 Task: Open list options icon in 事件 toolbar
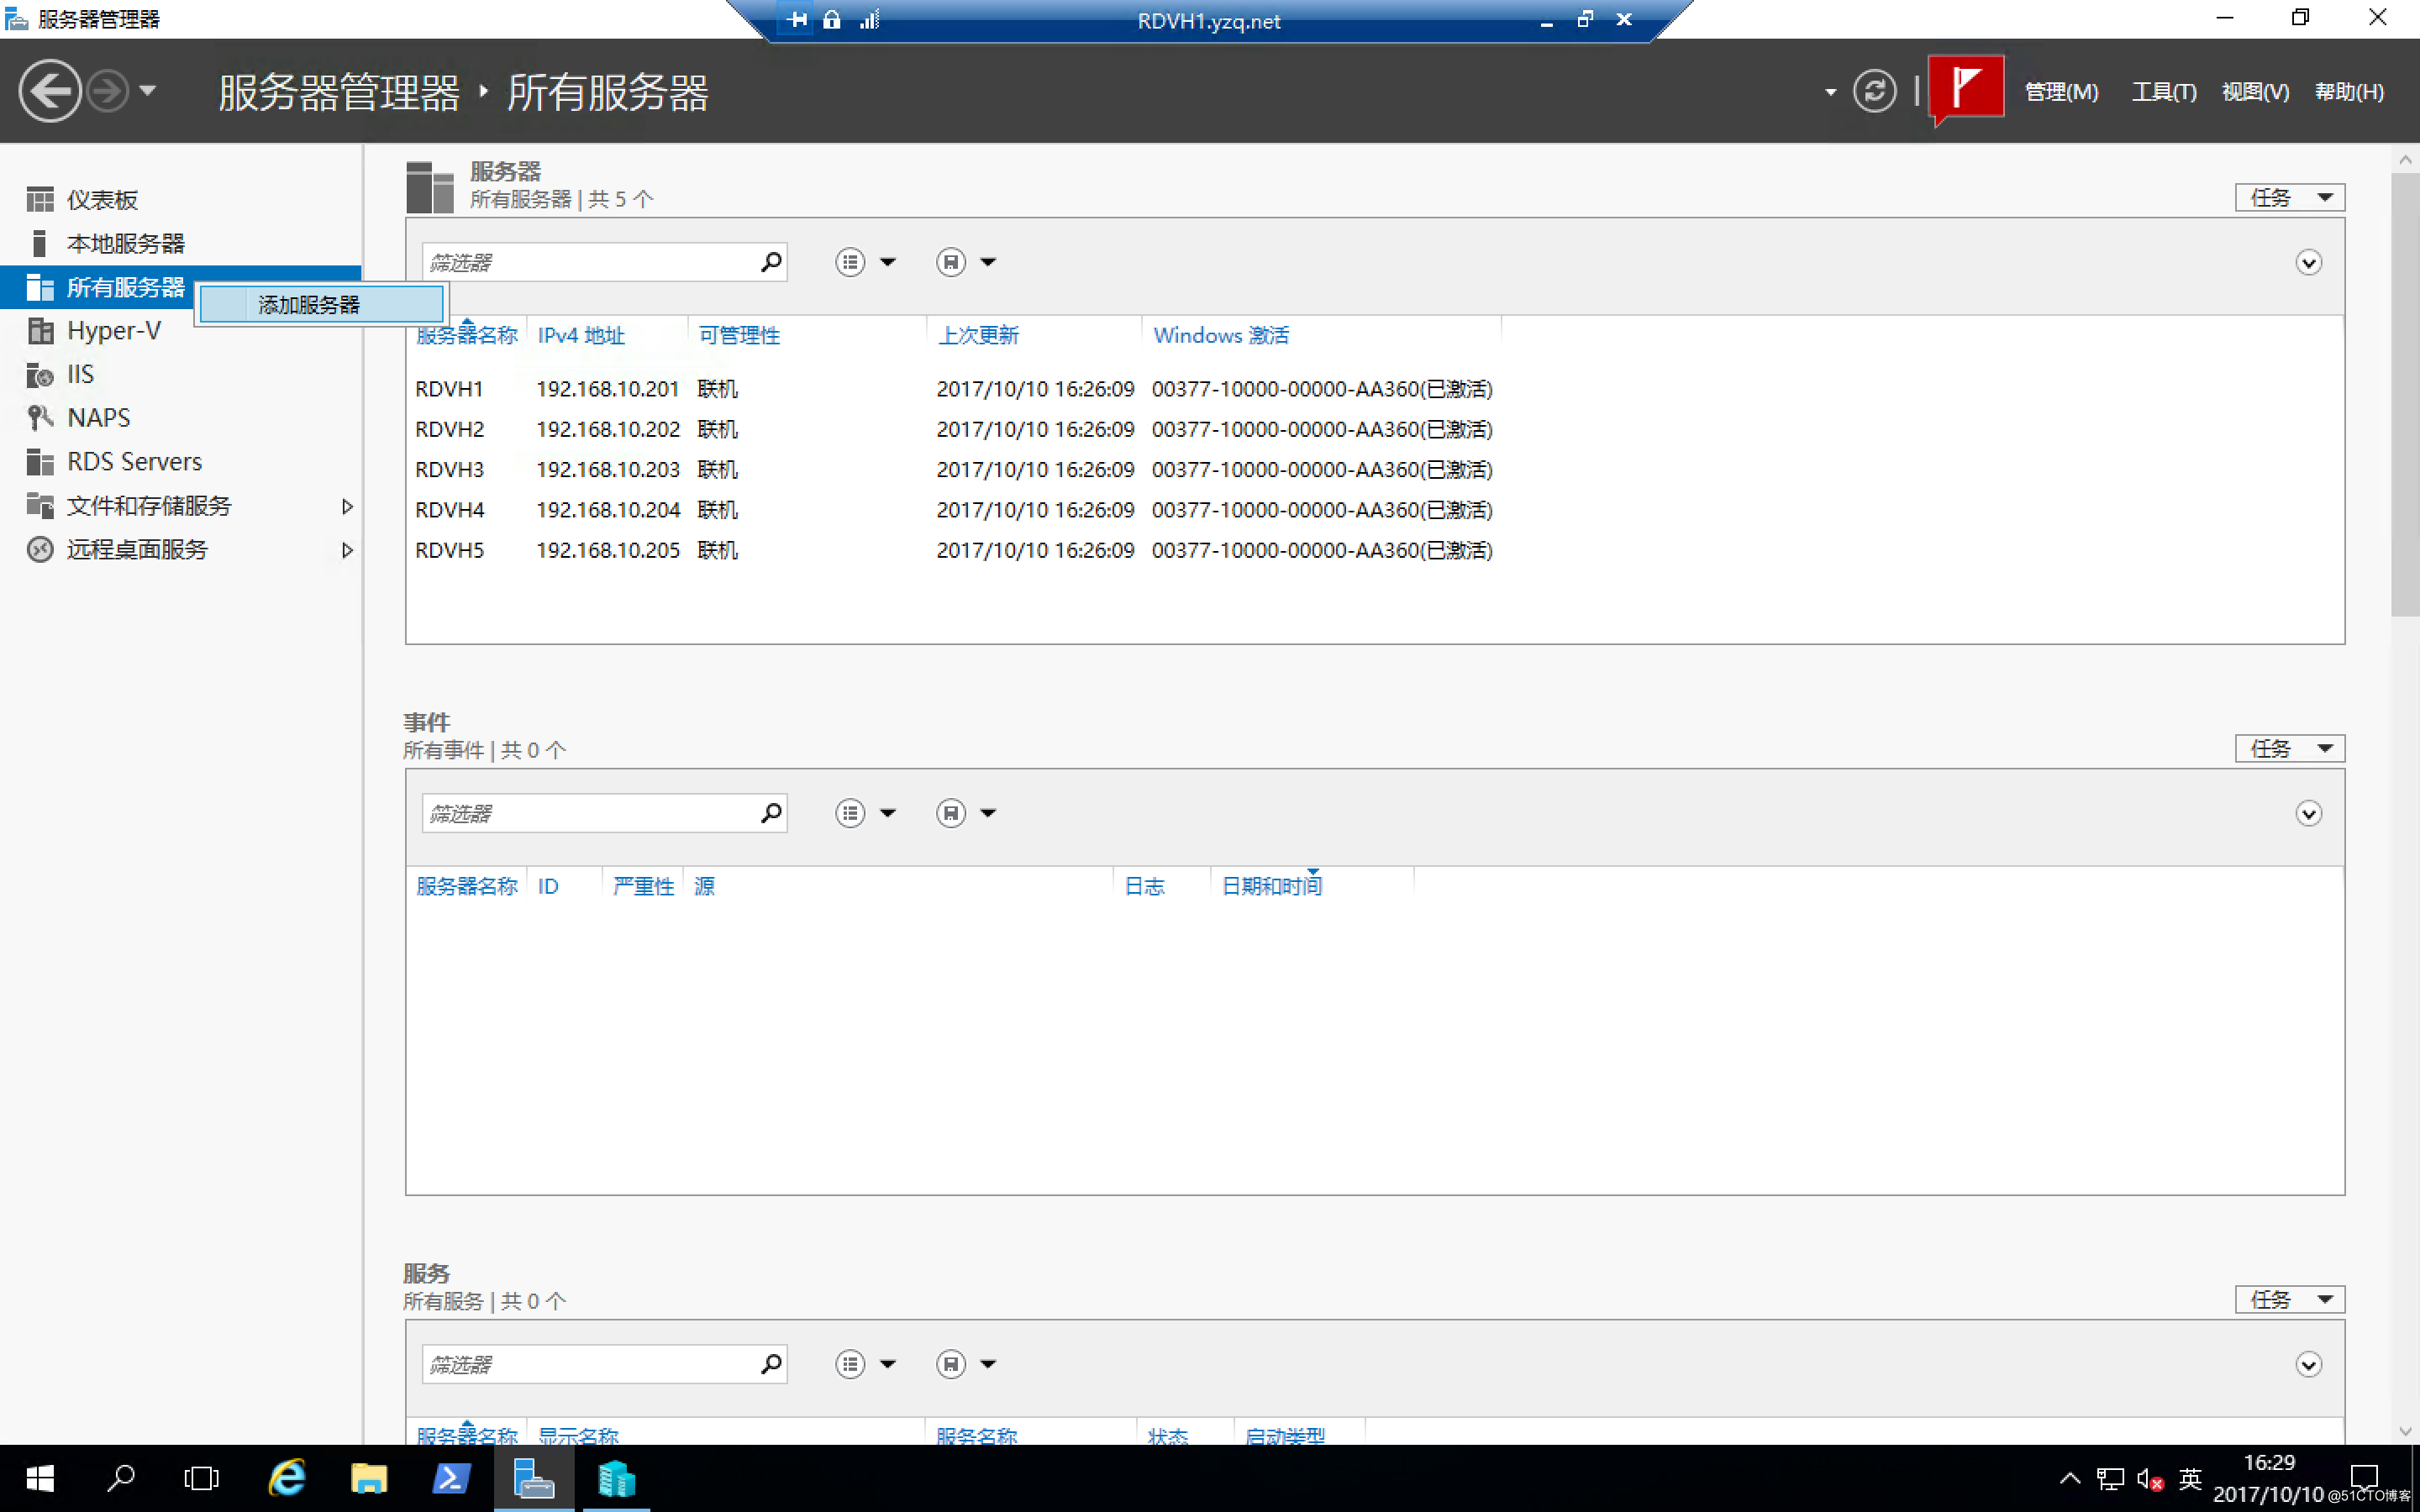point(850,813)
